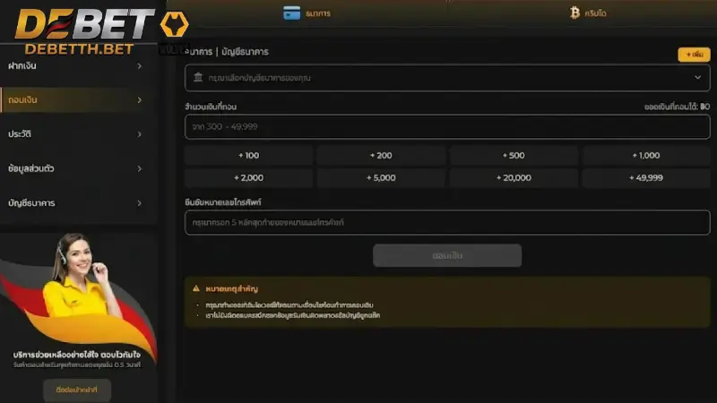Expand the ฝากเงิน sidebar item
The image size is (717, 403).
pos(75,65)
